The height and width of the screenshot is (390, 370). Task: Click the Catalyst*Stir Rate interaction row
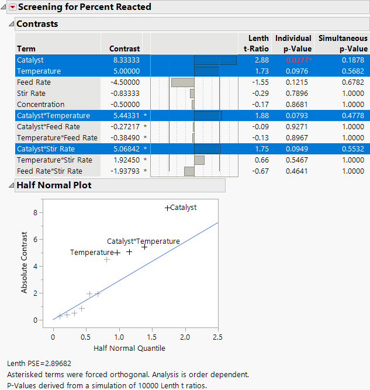click(x=46, y=149)
